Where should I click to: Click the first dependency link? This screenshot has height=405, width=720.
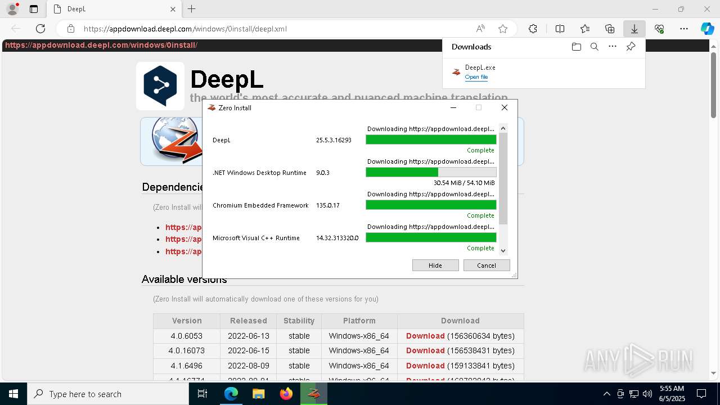183,227
